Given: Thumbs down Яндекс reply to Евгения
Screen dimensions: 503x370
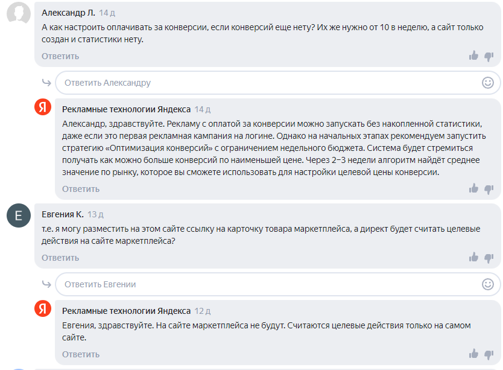Looking at the screenshot, I should [x=489, y=354].
